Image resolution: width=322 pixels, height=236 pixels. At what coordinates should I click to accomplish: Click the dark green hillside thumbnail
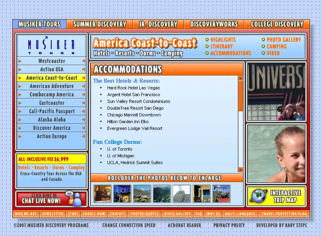click(162, 193)
